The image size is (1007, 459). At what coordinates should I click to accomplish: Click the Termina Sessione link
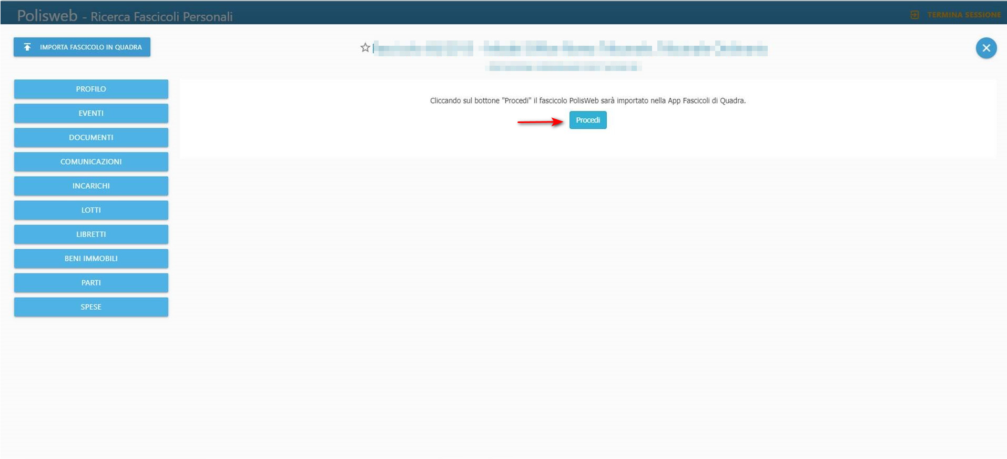(963, 15)
